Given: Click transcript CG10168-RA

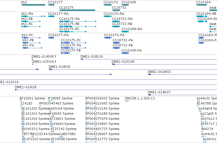Looking at the screenshot, I should pos(125,32).
